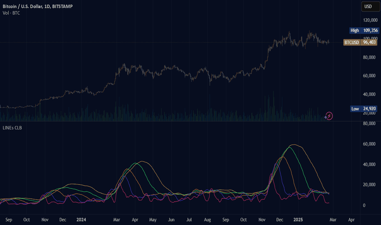Open the USD currency selector
This screenshot has width=381, height=225.
click(x=370, y=7)
